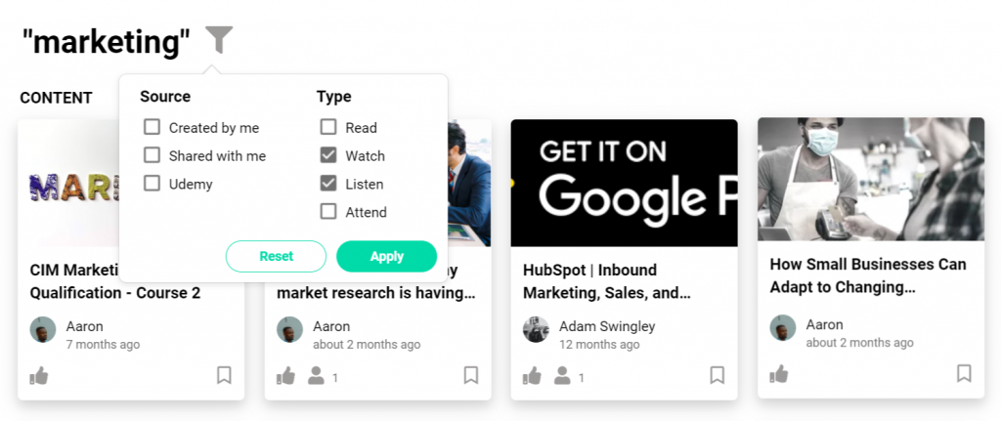Like the CIM Marketing Qualification card
This screenshot has height=421, width=1001.
[40, 375]
